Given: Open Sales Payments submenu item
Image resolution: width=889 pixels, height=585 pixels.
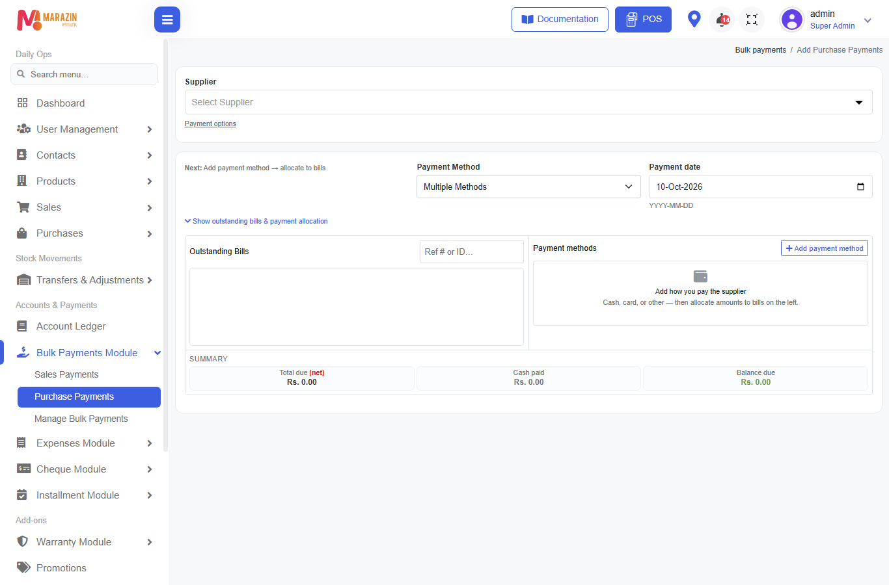Looking at the screenshot, I should [x=66, y=374].
